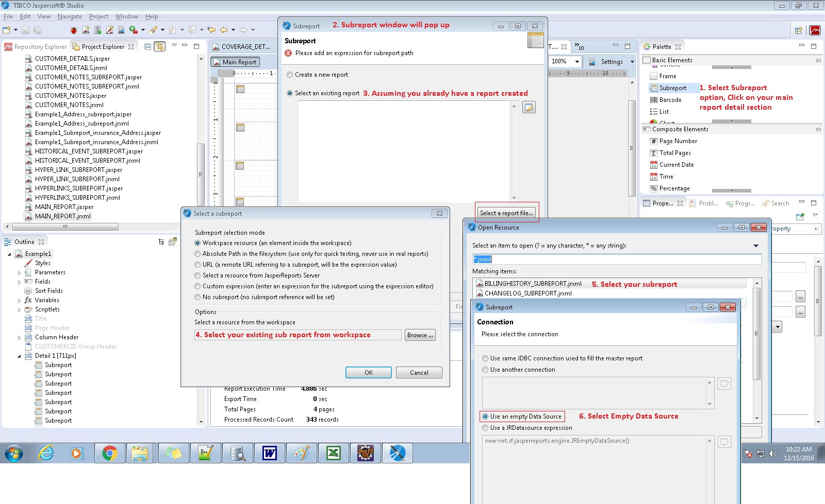Expand the Column Header node
Screen dimensions: 825x504
coord(20,338)
